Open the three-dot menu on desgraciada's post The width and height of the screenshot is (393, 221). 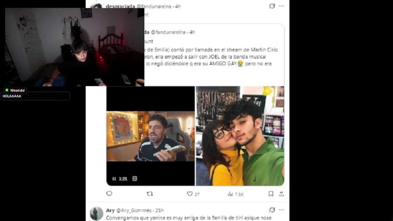click(281, 6)
